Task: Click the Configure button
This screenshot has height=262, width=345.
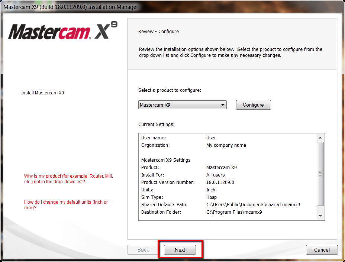Action: 253,105
